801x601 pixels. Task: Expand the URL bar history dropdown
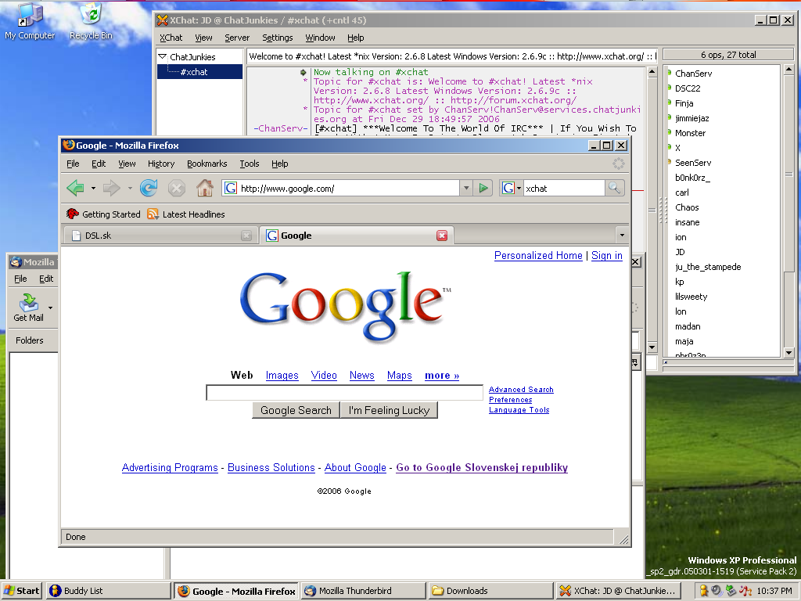(466, 188)
